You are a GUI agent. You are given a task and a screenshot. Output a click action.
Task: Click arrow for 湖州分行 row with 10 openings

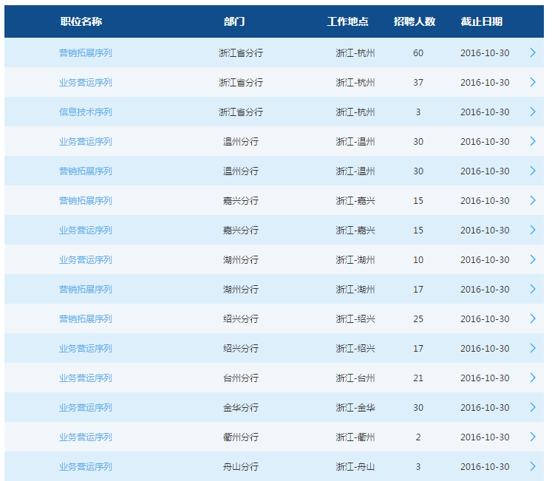pyautogui.click(x=532, y=260)
